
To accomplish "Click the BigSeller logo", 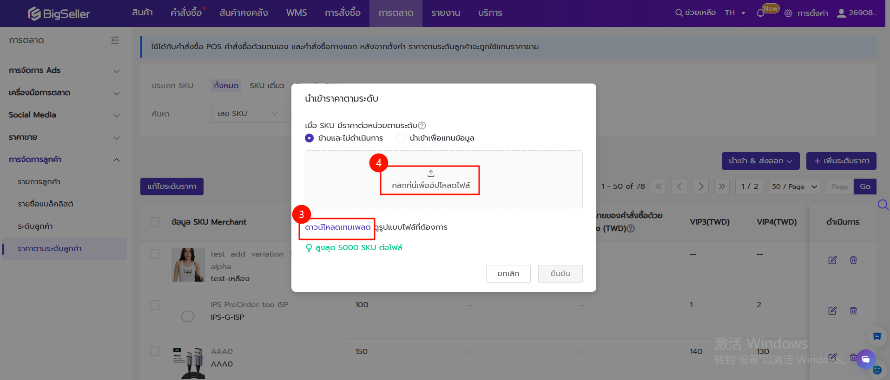I will [59, 13].
